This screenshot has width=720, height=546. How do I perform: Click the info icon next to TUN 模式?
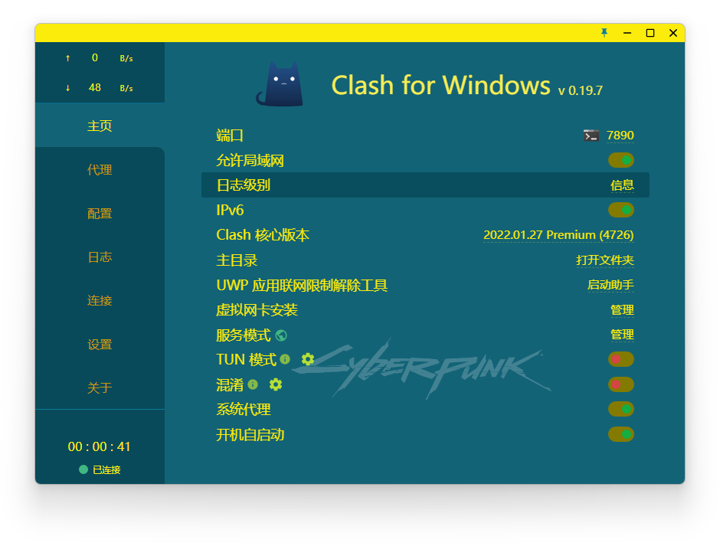pyautogui.click(x=285, y=359)
